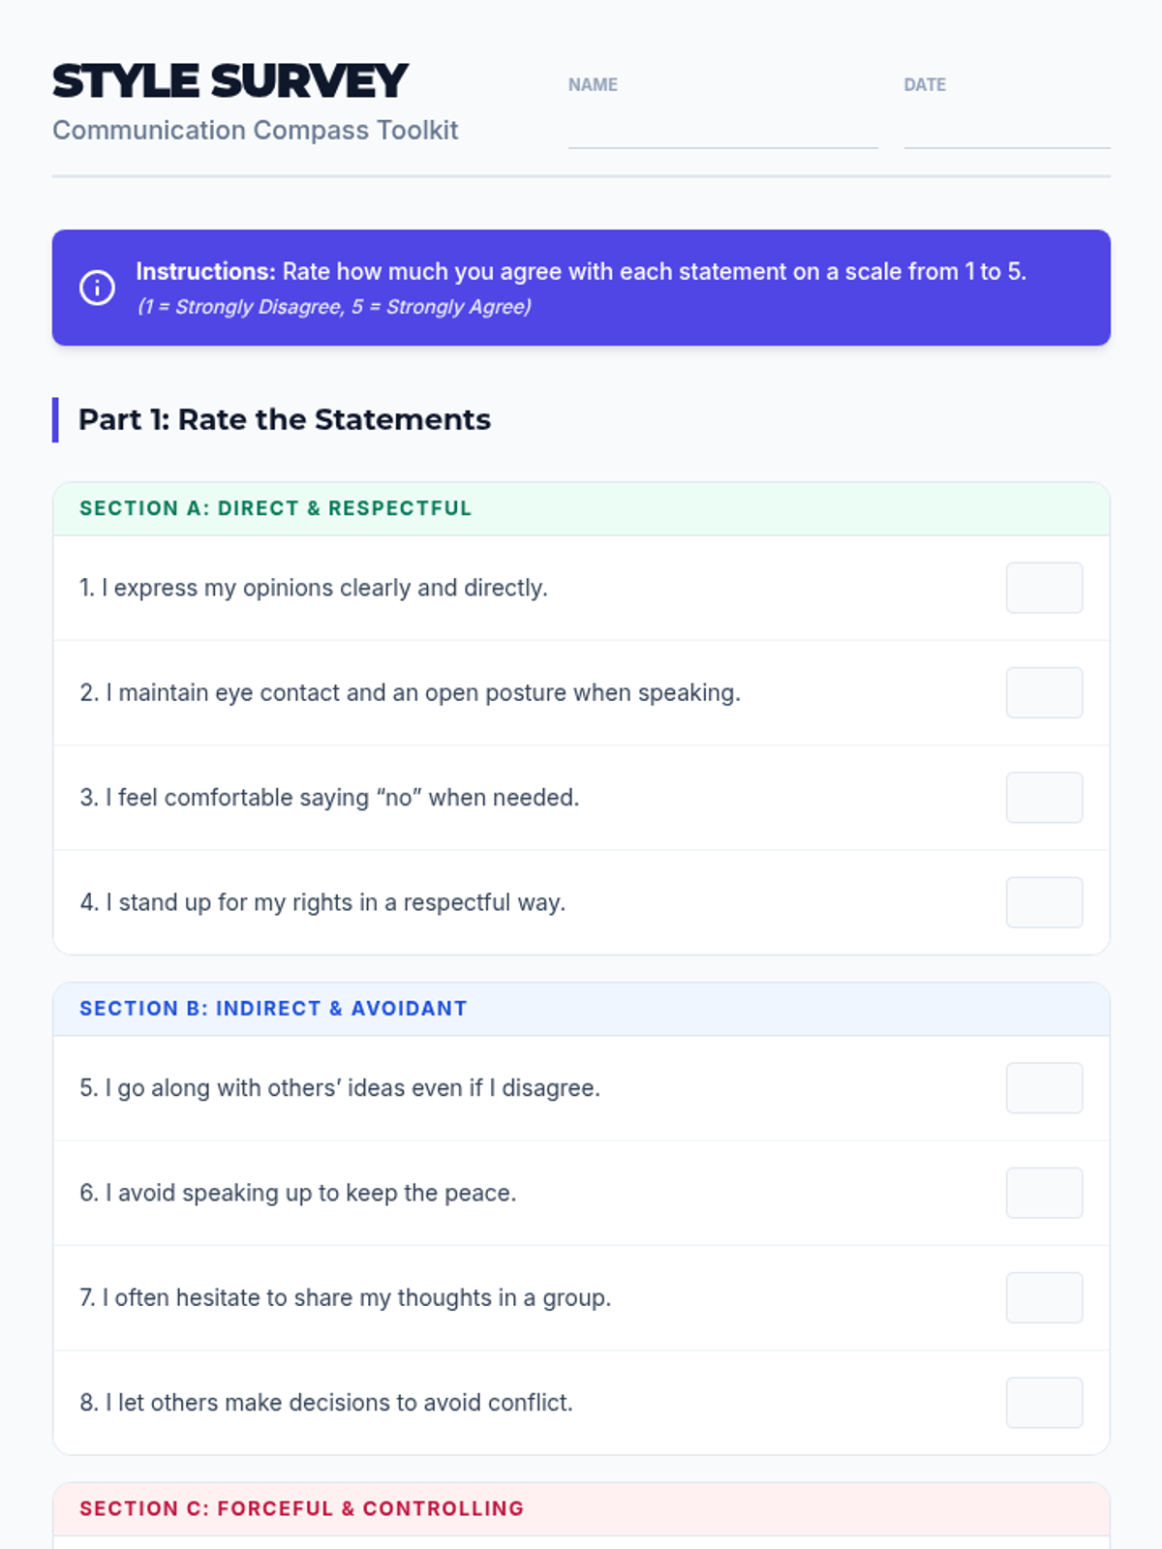Click the Part 1: Rate the Statements heading
This screenshot has width=1162, height=1549.
pyautogui.click(x=284, y=419)
